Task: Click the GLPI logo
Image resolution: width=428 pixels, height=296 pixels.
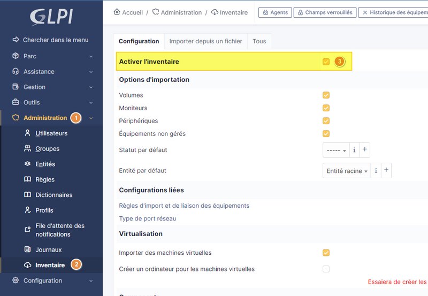Action: pyautogui.click(x=51, y=17)
